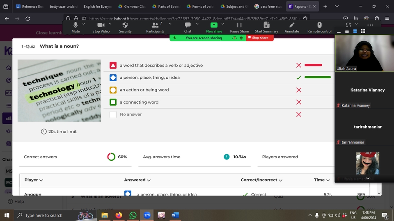Select the green square answer icon
The image size is (394, 221).
113,102
